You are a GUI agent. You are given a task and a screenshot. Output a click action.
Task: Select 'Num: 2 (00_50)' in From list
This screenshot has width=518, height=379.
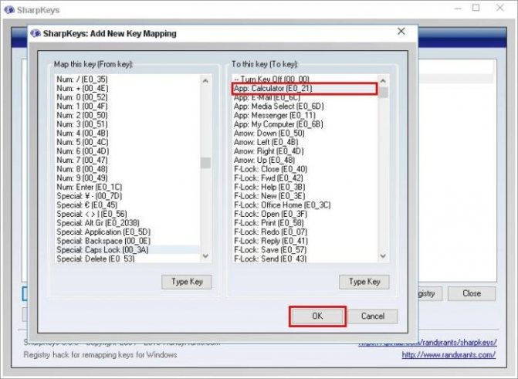(127, 115)
